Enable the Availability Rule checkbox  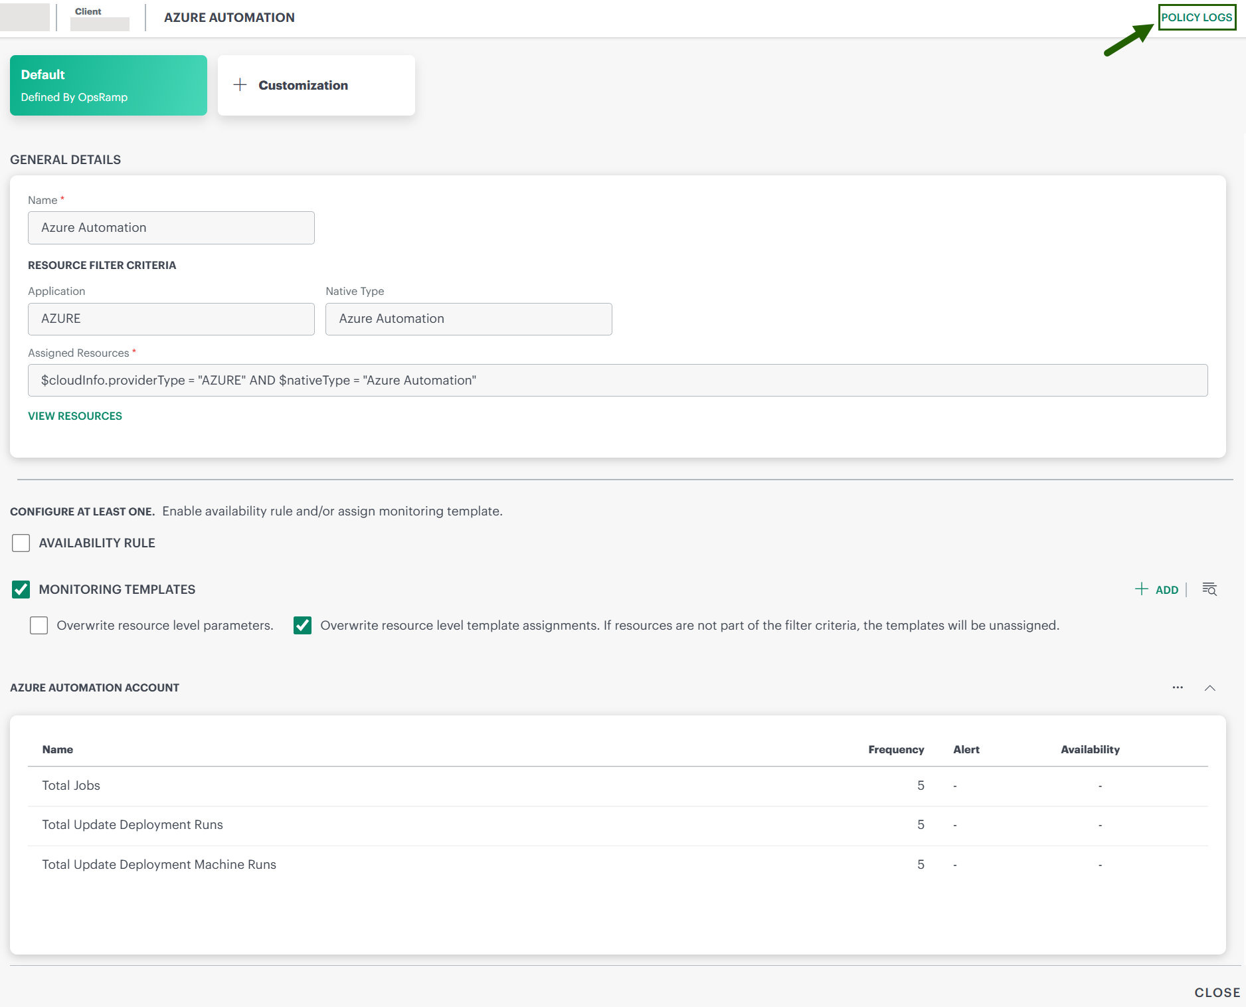pyautogui.click(x=21, y=543)
